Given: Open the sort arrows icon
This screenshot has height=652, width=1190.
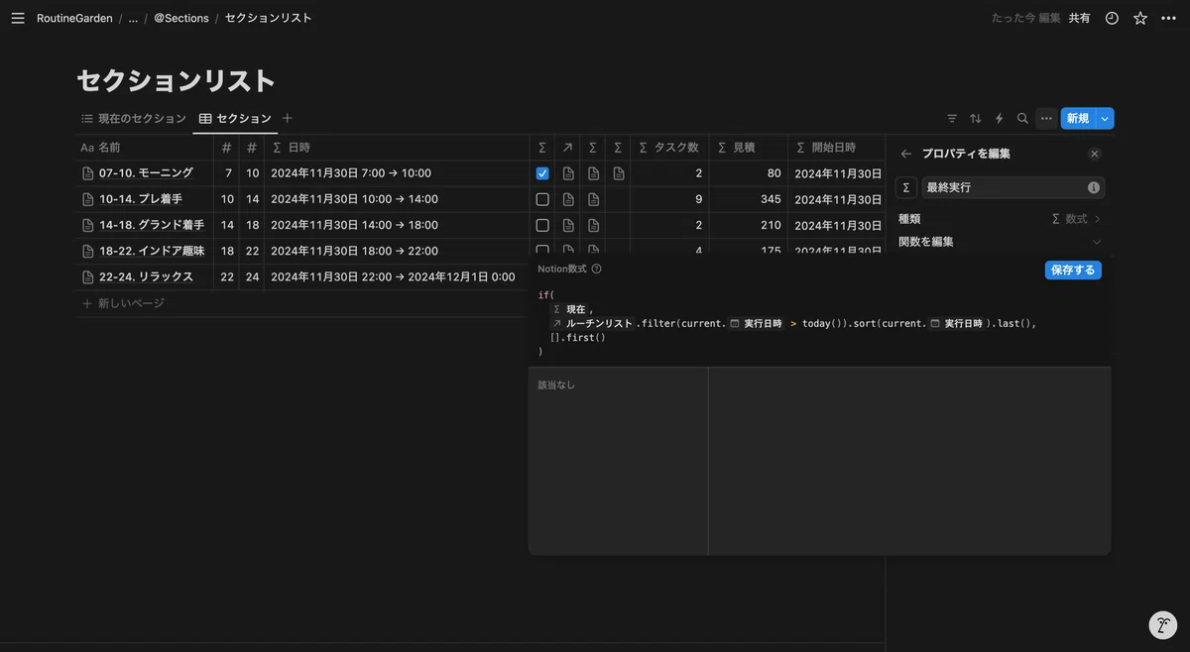Looking at the screenshot, I should [x=976, y=118].
